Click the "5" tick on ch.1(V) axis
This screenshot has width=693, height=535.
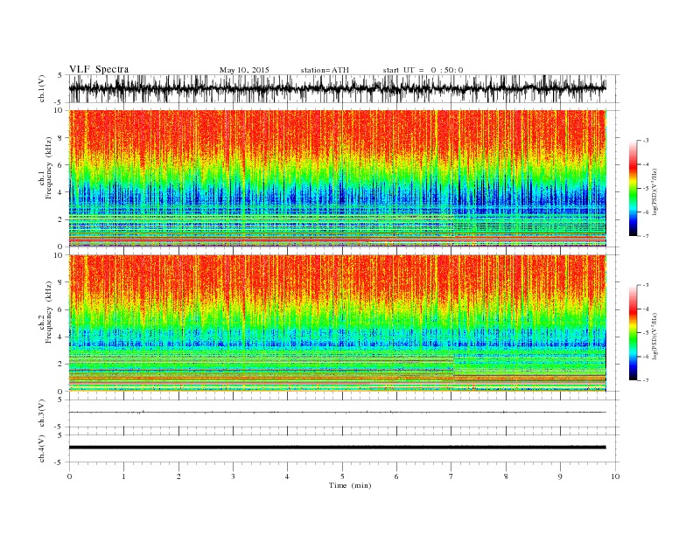tap(60, 75)
